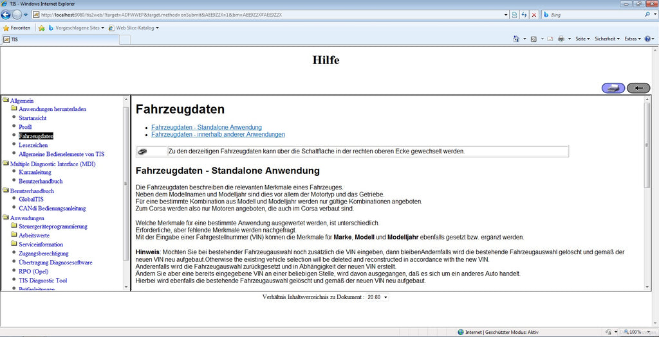The image size is (659, 337).
Task: Click the compatibility view icon
Action: tap(515, 15)
